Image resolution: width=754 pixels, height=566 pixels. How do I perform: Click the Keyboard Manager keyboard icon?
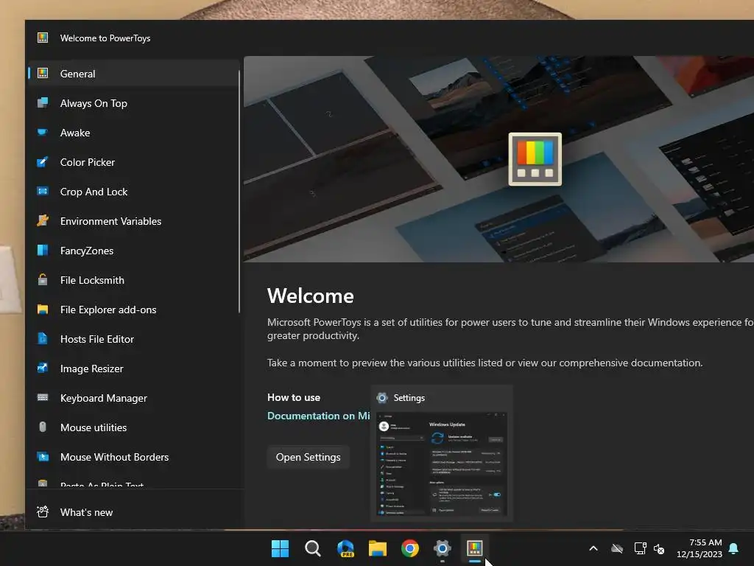pyautogui.click(x=43, y=397)
